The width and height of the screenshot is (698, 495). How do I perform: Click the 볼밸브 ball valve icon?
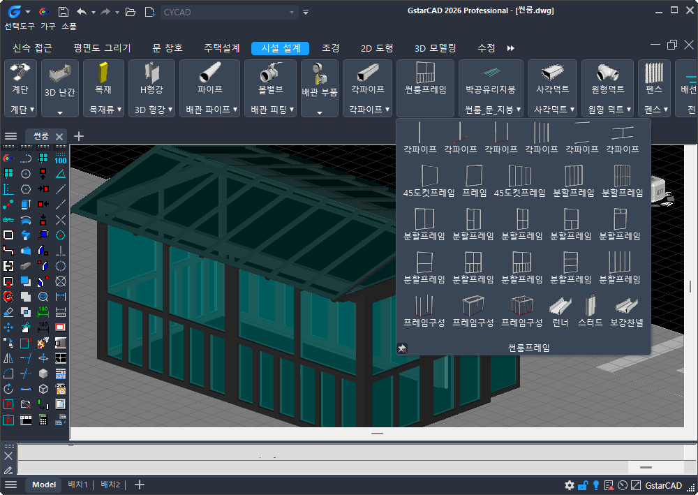270,75
